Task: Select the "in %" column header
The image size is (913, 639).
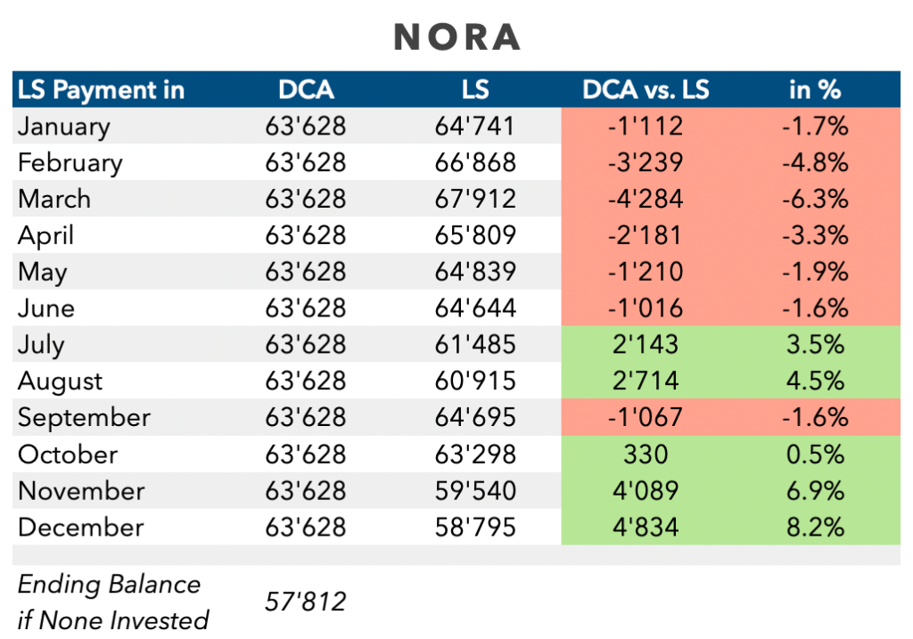Action: 815,90
